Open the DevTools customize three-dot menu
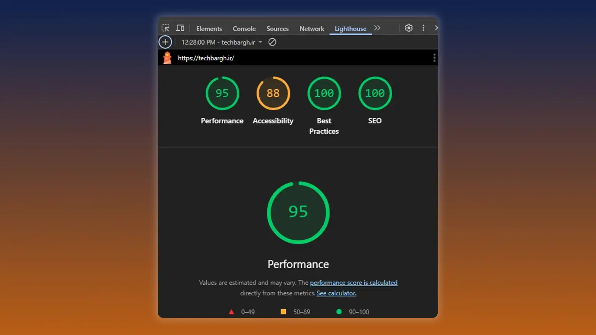596x335 pixels. tap(423, 28)
